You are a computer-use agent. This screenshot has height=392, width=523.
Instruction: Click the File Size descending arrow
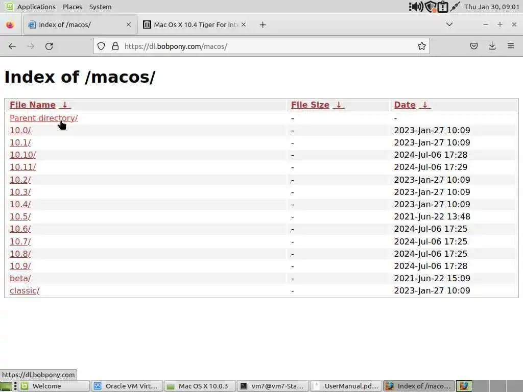coord(339,105)
